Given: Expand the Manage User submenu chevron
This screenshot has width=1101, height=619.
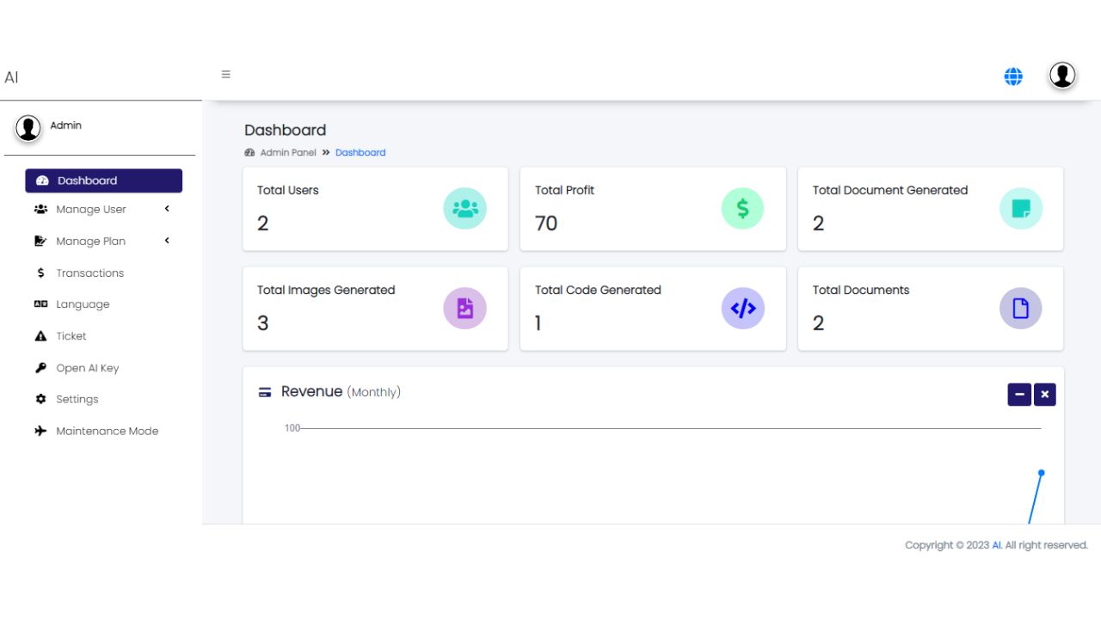Looking at the screenshot, I should point(167,209).
